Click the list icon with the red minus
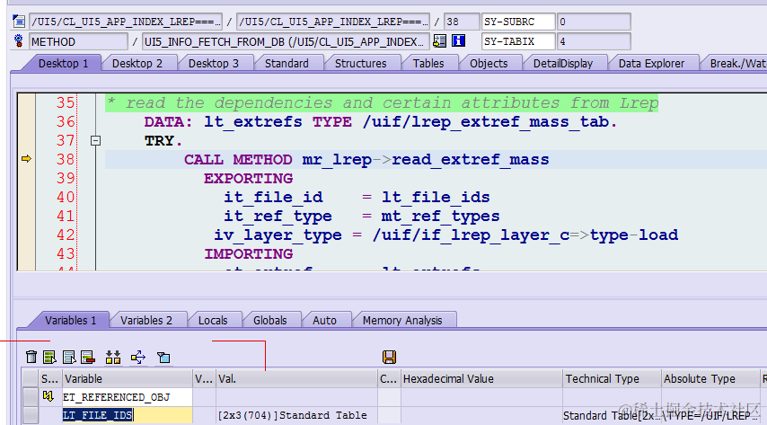Image resolution: width=767 pixels, height=425 pixels. 88,357
